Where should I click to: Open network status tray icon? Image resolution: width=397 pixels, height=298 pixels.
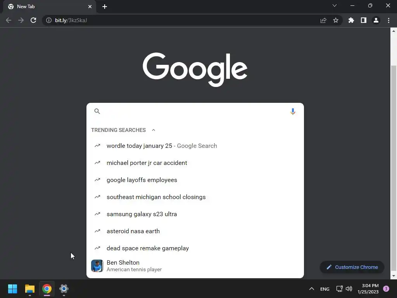coord(339,289)
